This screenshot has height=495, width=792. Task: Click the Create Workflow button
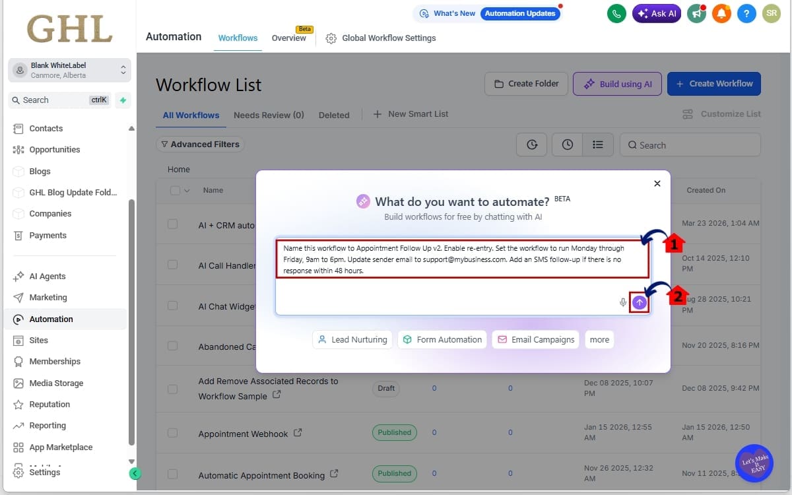click(x=713, y=84)
